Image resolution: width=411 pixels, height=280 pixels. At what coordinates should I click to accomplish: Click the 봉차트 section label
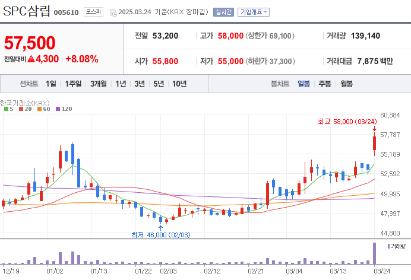click(280, 84)
